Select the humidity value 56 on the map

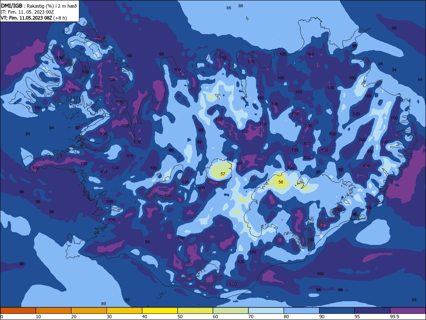281,182
